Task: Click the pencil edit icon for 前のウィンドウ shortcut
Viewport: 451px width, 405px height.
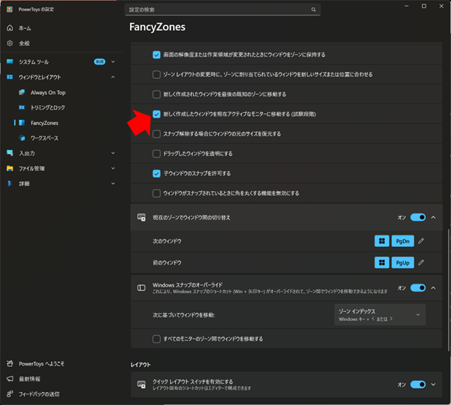Action: [422, 263]
